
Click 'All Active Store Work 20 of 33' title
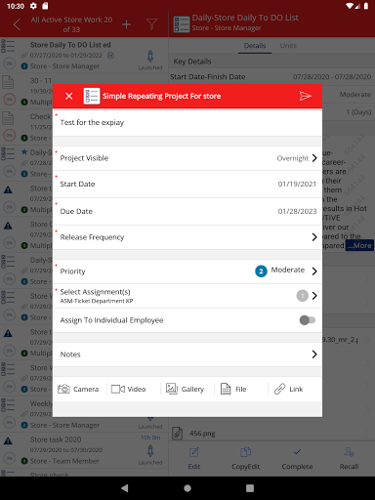coord(71,24)
